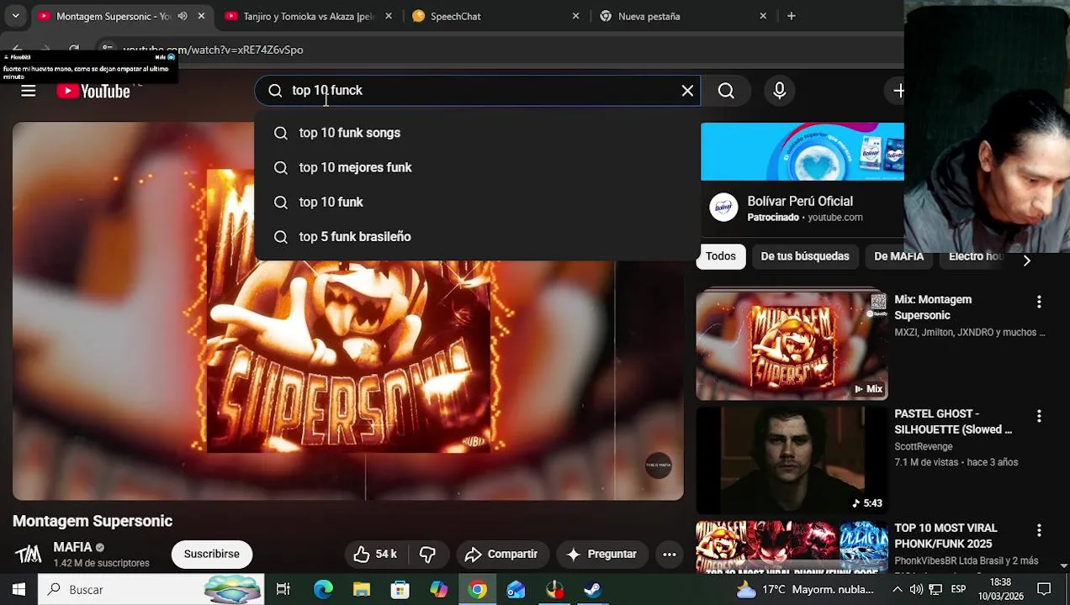This screenshot has width=1070, height=605.
Task: Select the Todos filter chip
Action: [x=721, y=256]
